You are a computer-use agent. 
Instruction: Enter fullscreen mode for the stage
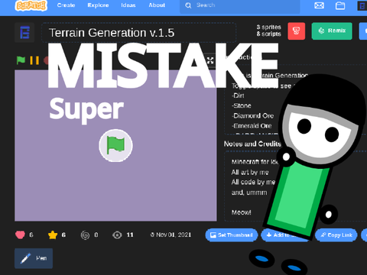pyautogui.click(x=210, y=60)
